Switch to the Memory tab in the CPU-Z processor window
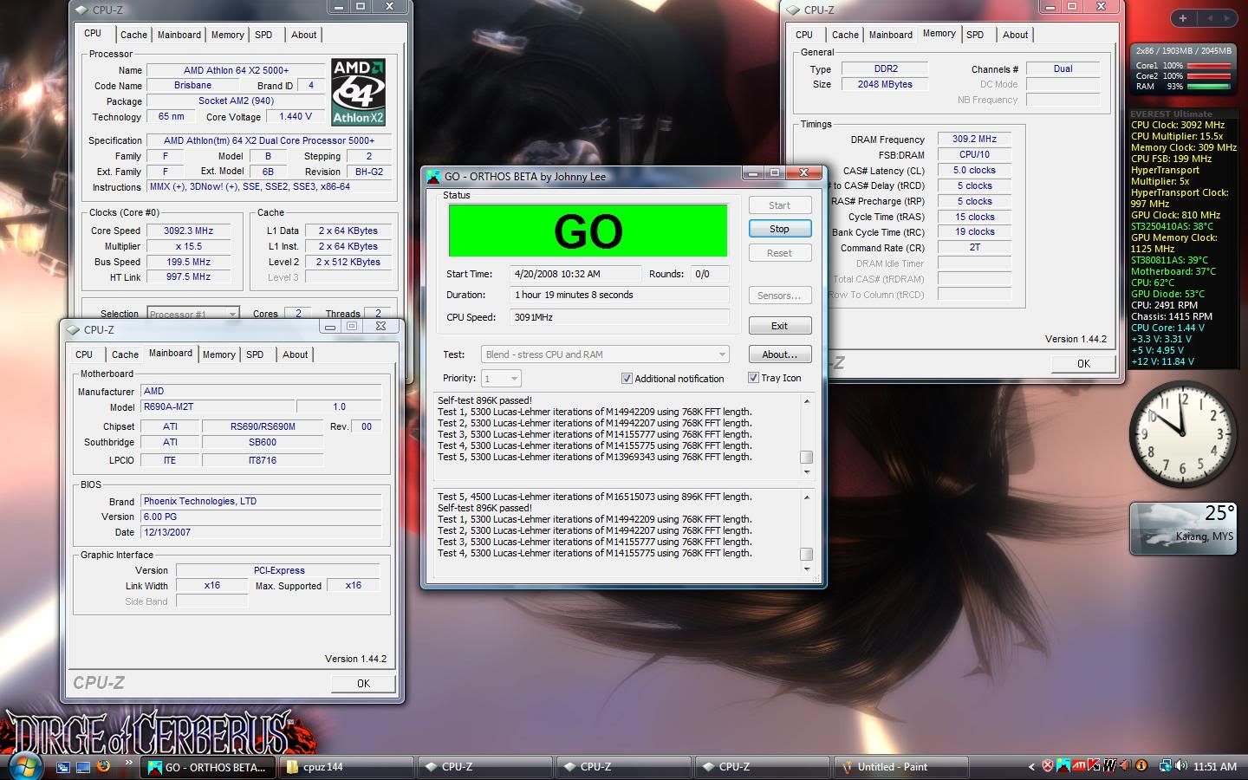The width and height of the screenshot is (1248, 780). (227, 35)
